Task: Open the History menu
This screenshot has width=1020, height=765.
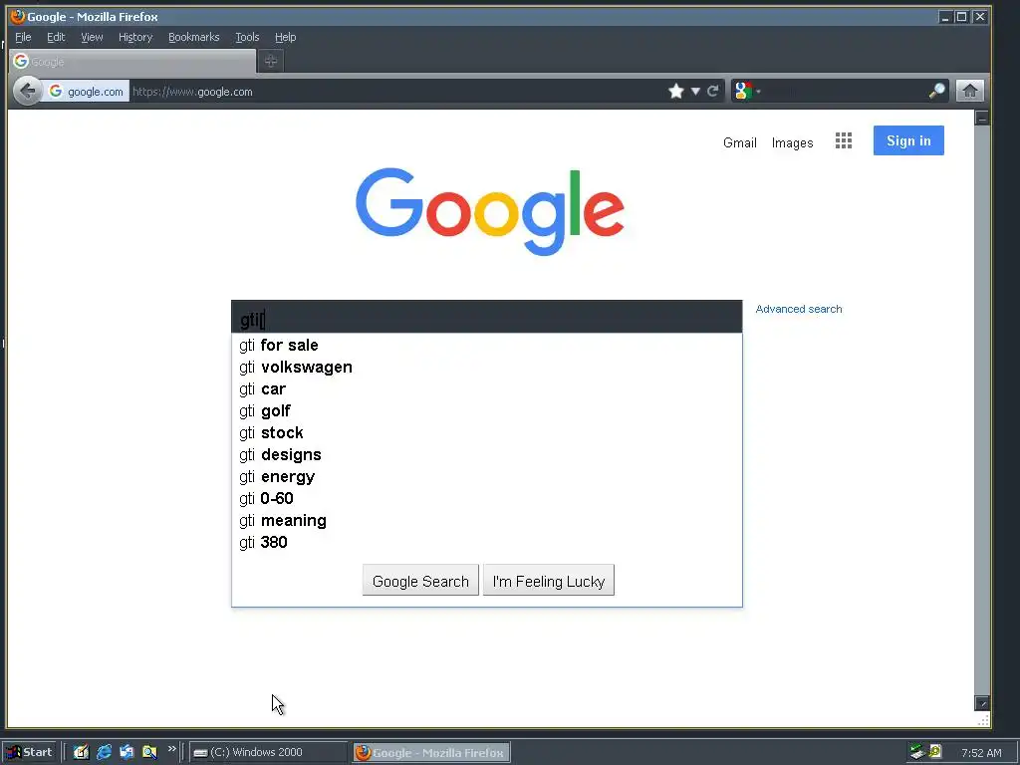Action: pyautogui.click(x=135, y=37)
